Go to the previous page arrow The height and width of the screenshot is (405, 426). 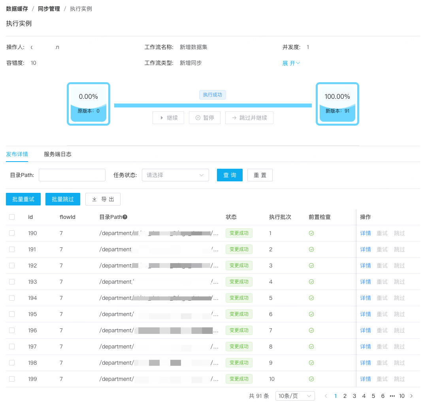[x=326, y=396]
